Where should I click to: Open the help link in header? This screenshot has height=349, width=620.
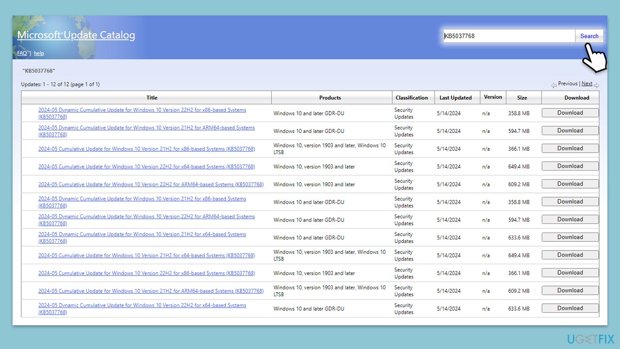(x=39, y=53)
